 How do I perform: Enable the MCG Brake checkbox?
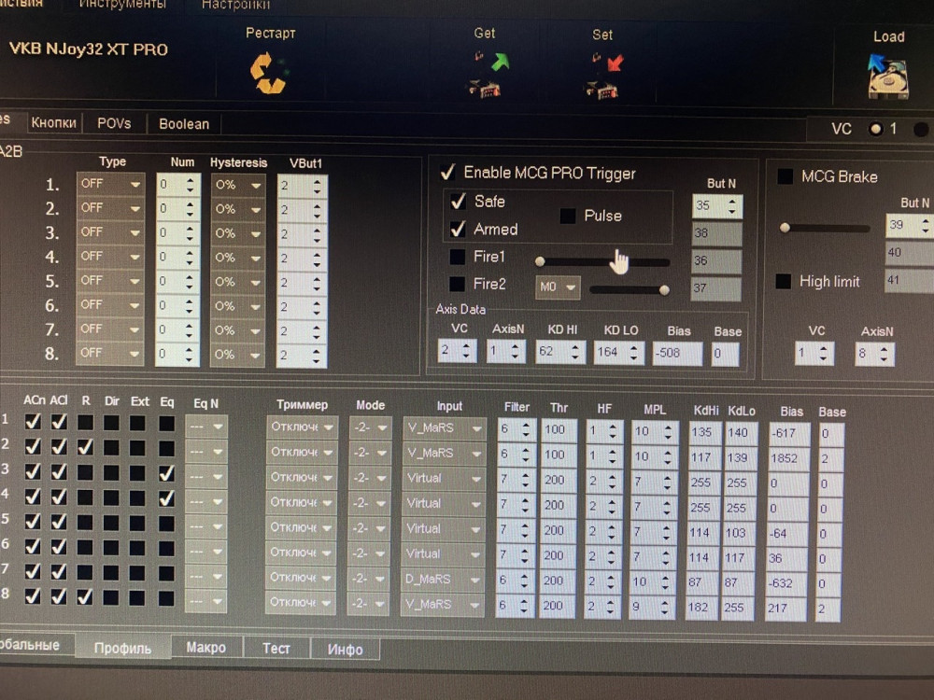pyautogui.click(x=785, y=176)
